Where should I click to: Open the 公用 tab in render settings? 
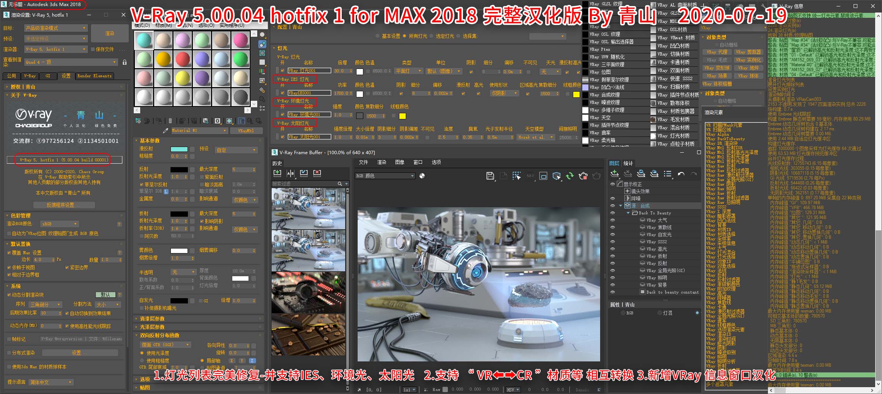(x=12, y=76)
